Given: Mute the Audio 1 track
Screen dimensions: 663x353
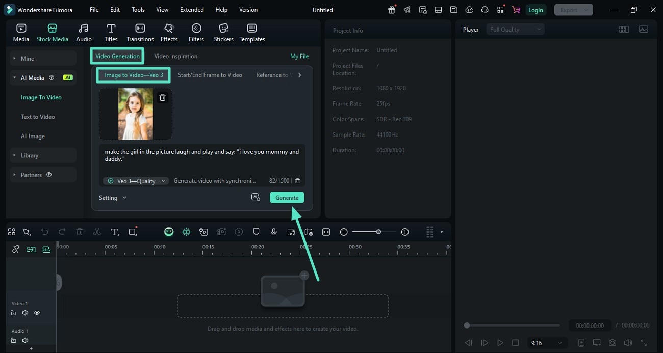Looking at the screenshot, I should 25,340.
